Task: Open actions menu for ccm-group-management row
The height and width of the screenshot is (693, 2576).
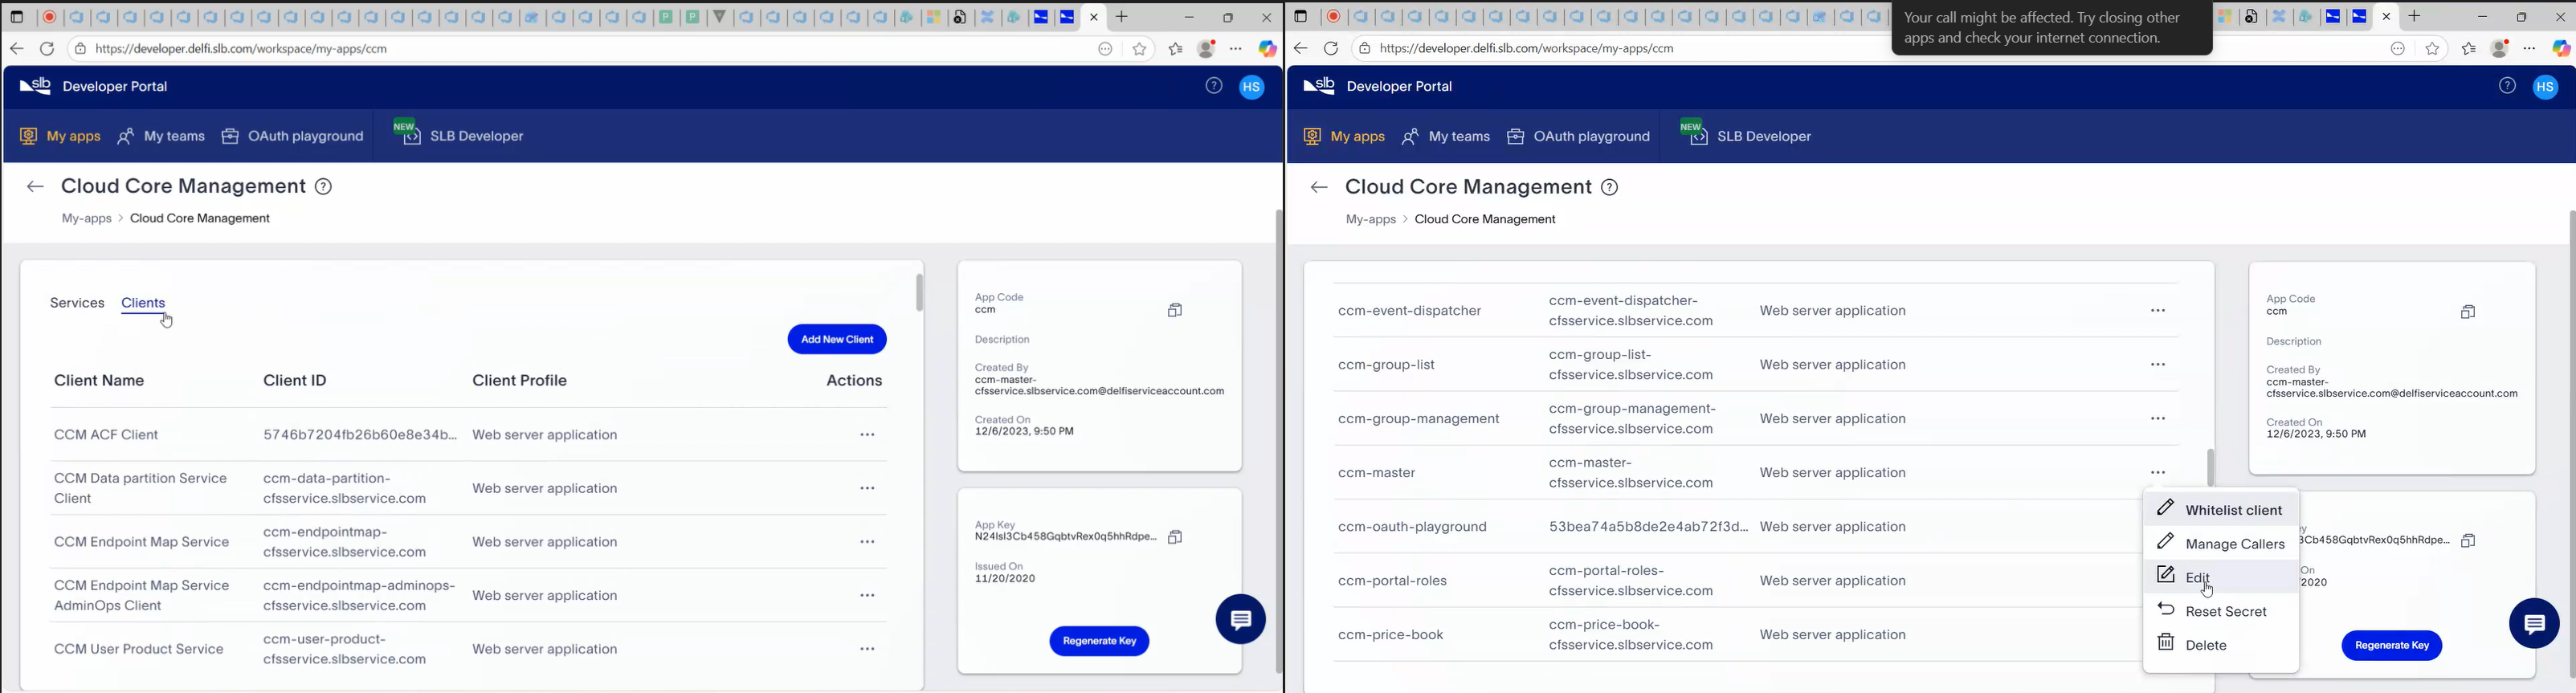Action: (x=2158, y=419)
